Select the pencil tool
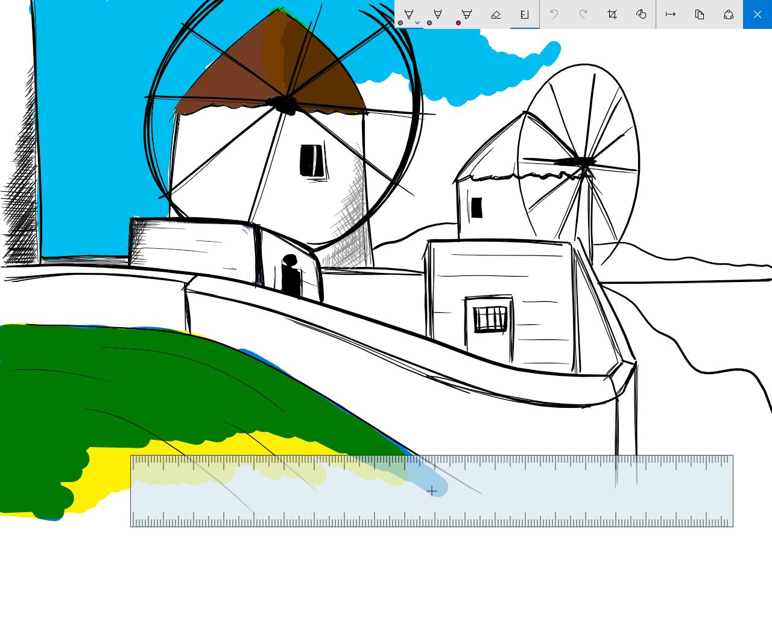This screenshot has height=617, width=772. click(x=438, y=14)
